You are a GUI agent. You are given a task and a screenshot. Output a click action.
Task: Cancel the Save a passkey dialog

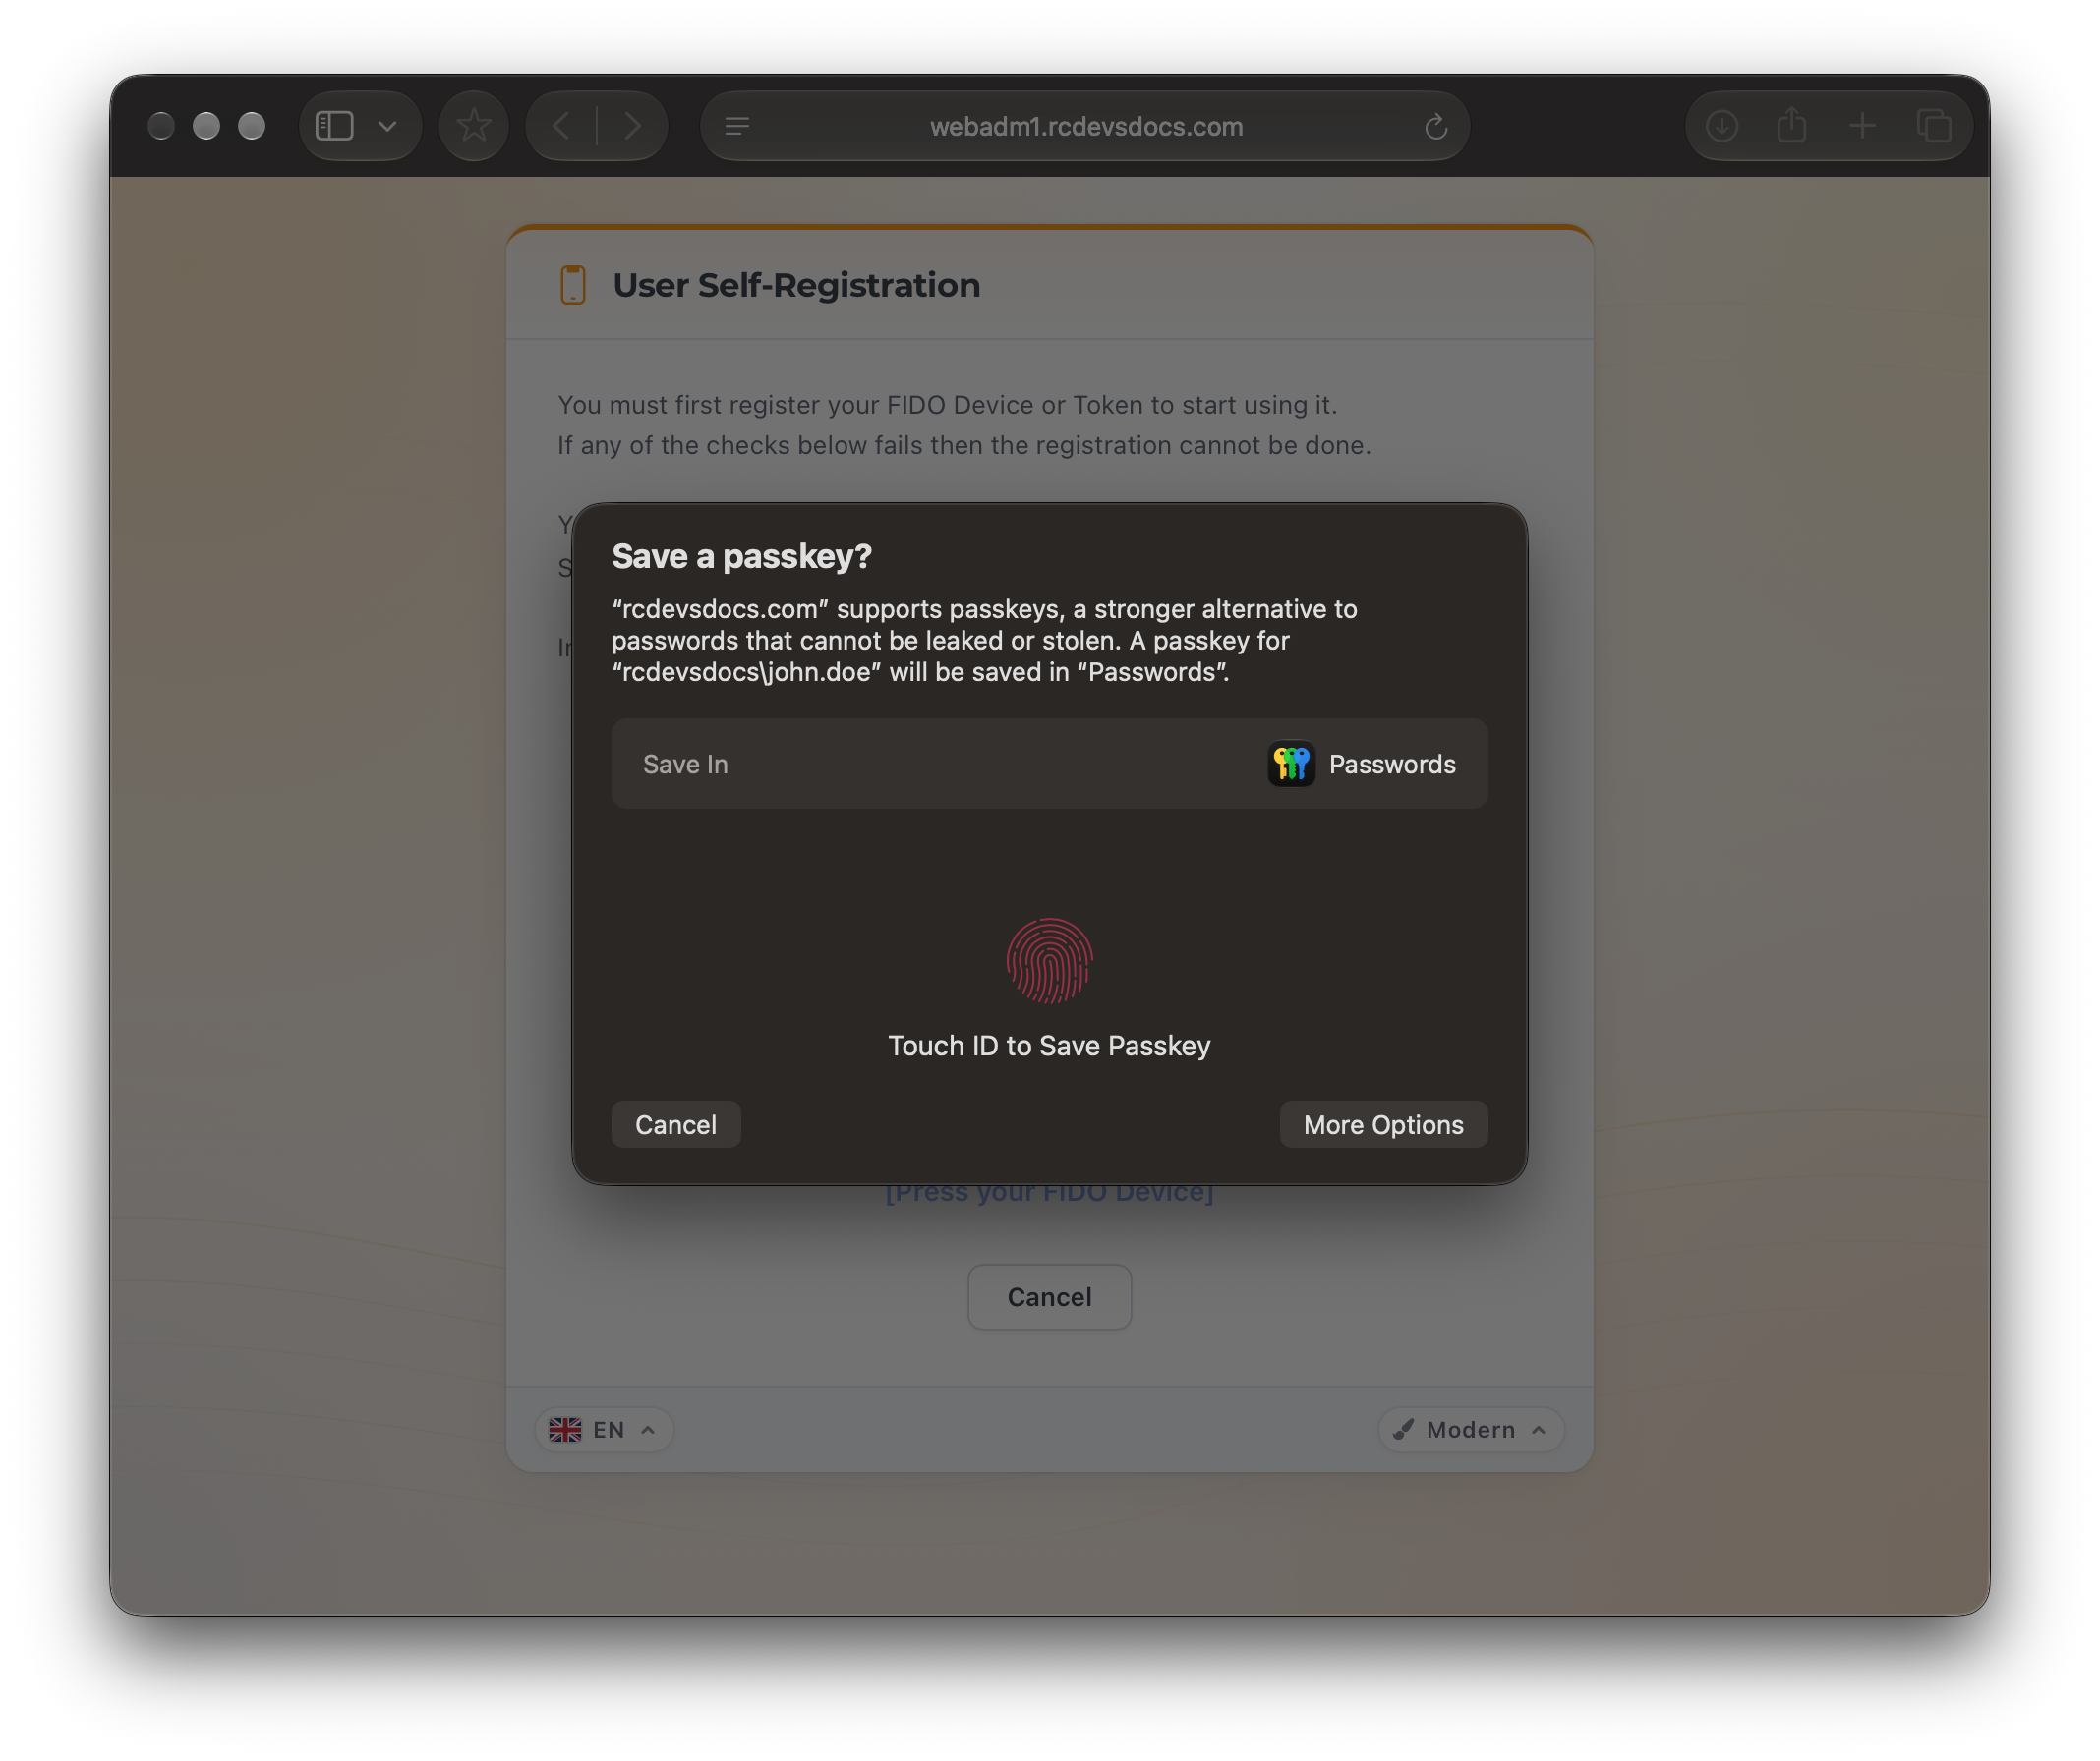(x=676, y=1125)
